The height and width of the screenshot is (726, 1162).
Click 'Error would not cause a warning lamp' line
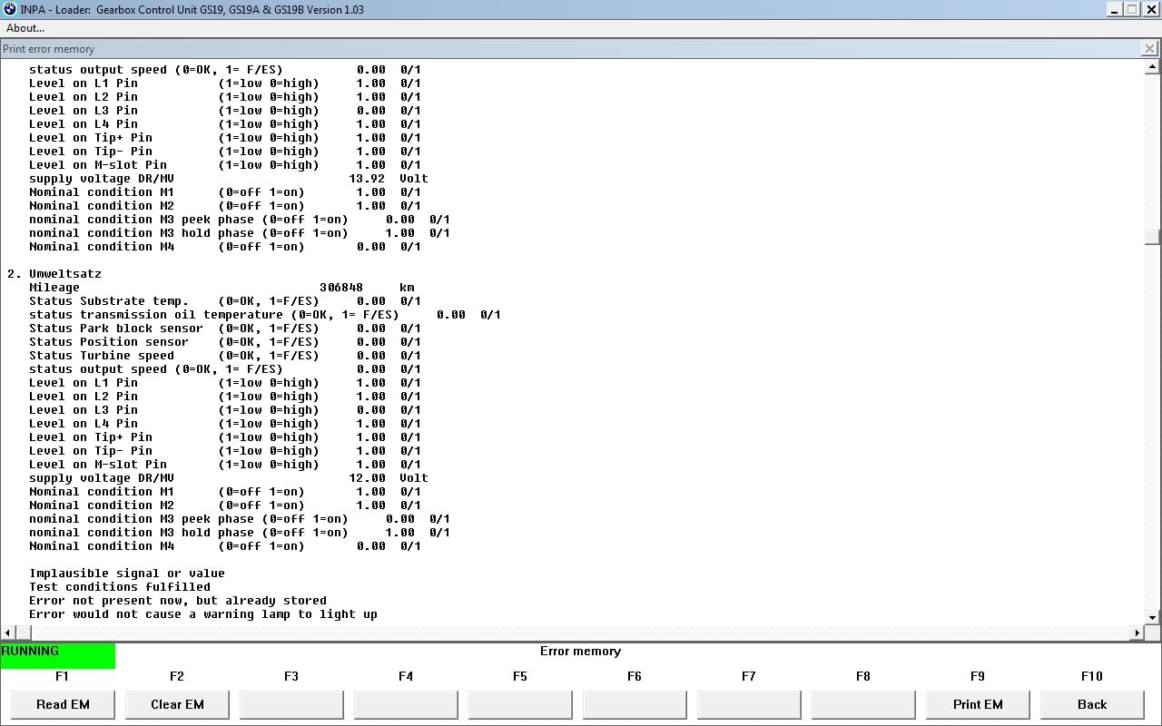[x=203, y=613]
